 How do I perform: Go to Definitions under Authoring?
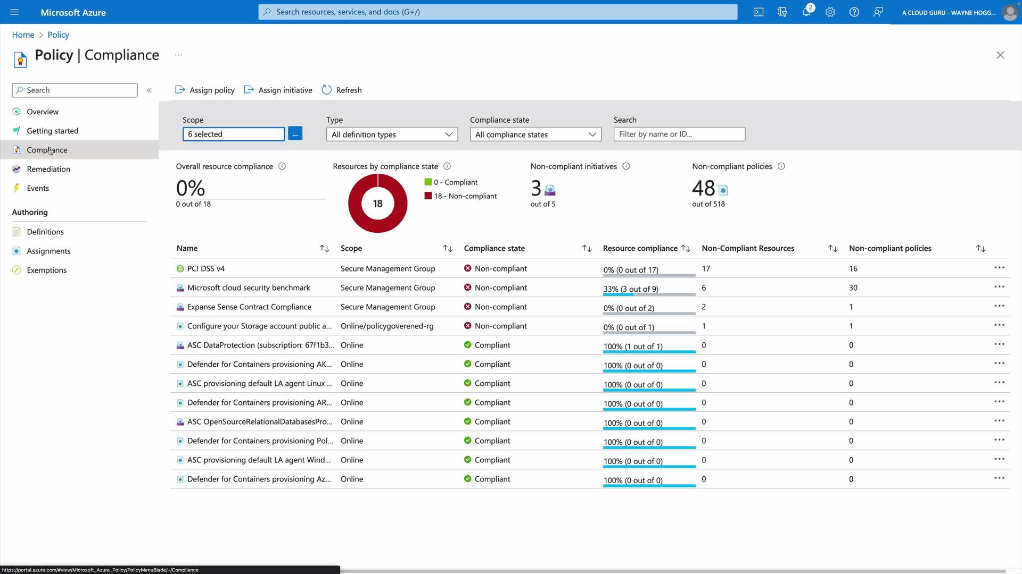tap(45, 232)
